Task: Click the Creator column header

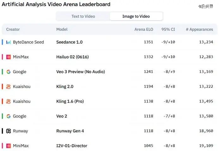Action: point(13,29)
